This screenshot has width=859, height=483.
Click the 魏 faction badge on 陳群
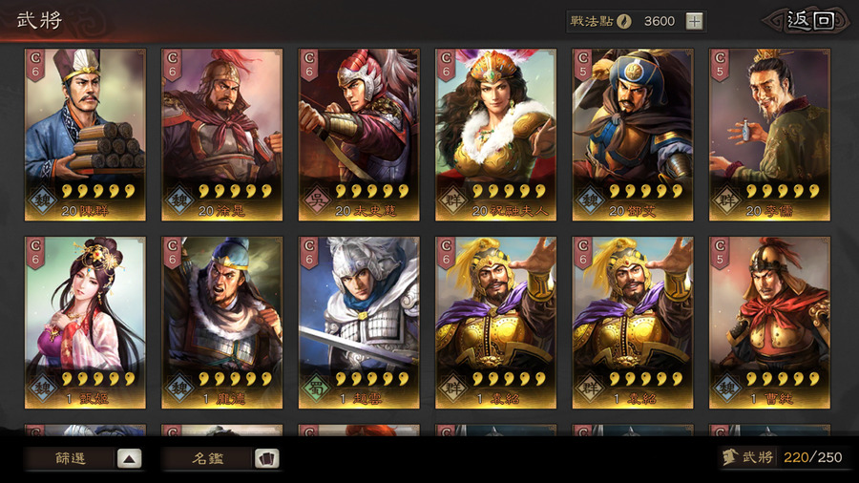[x=43, y=200]
